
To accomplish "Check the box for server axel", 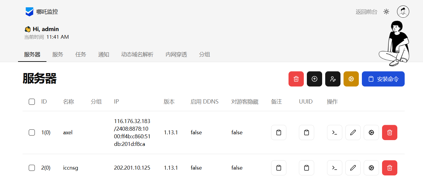I will pos(32,132).
